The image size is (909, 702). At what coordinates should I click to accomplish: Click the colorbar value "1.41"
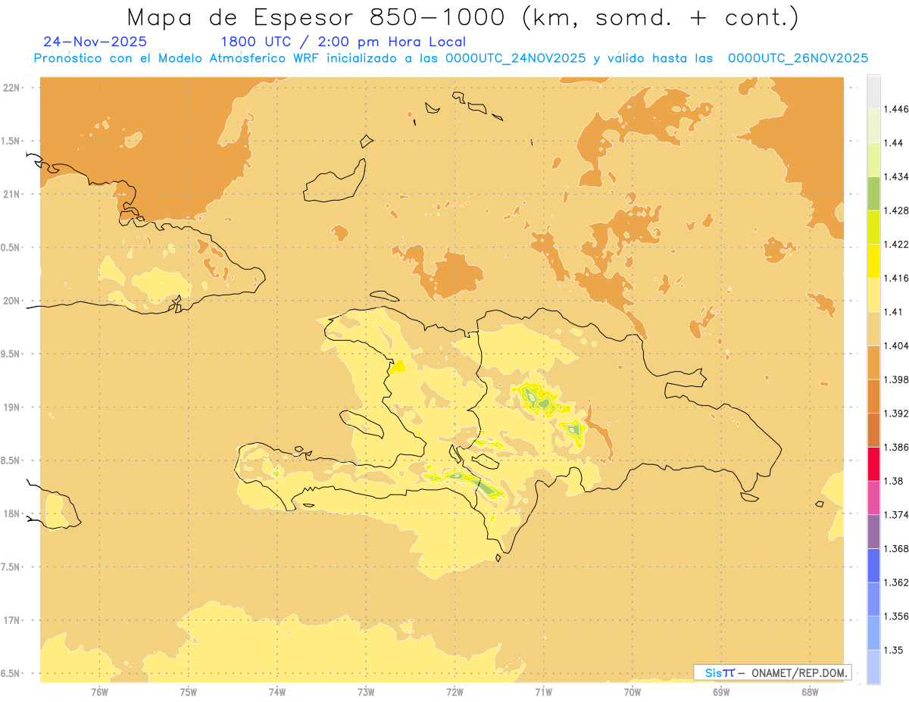point(893,311)
